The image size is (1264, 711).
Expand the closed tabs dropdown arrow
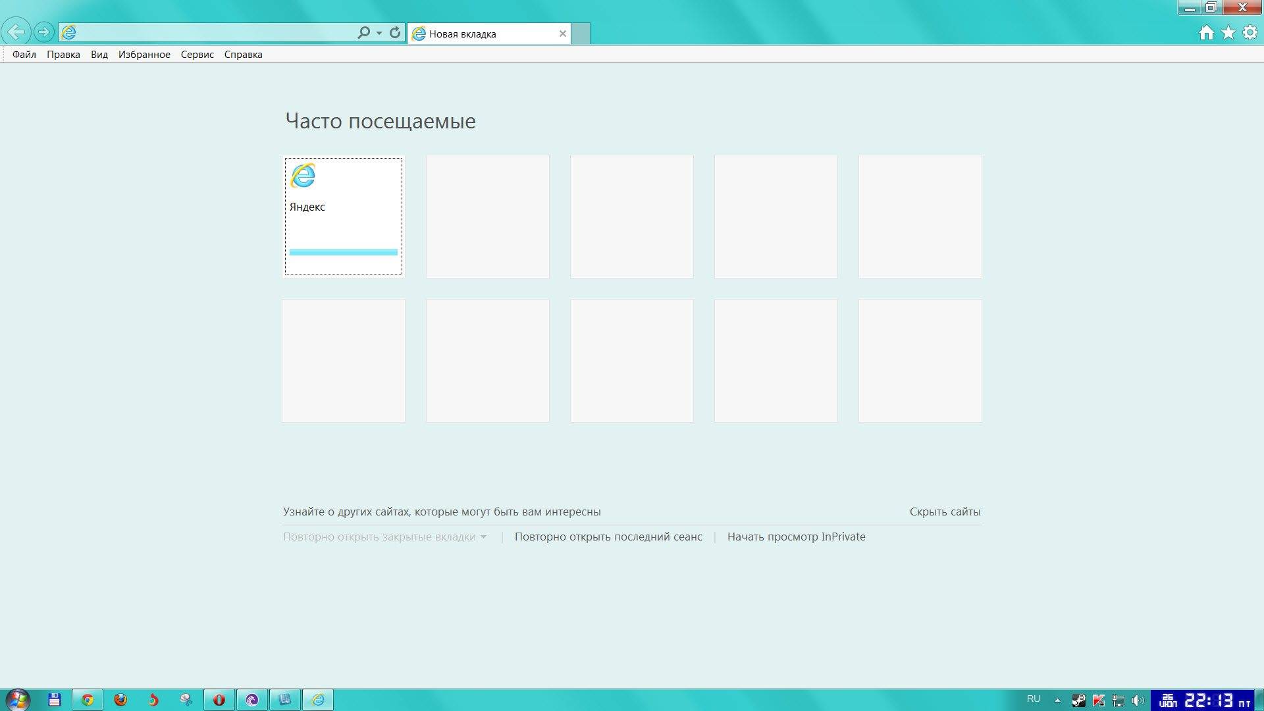pos(485,537)
